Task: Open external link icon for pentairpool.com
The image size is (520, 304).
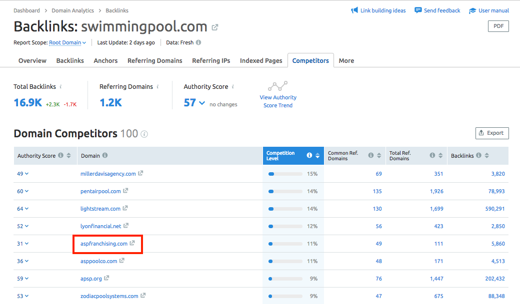Action: (125, 191)
